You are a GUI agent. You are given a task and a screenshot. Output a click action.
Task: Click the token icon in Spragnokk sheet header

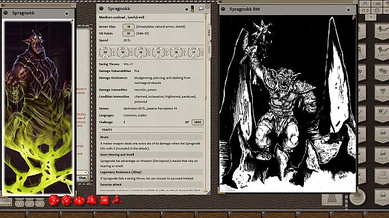pyautogui.click(x=192, y=9)
